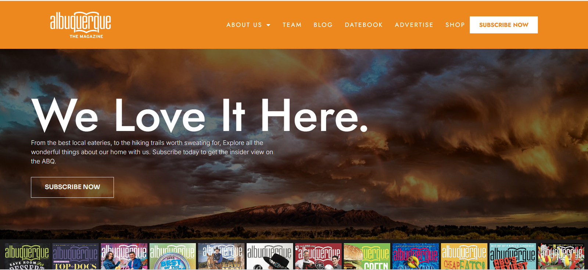Open the Blog page

pos(323,25)
